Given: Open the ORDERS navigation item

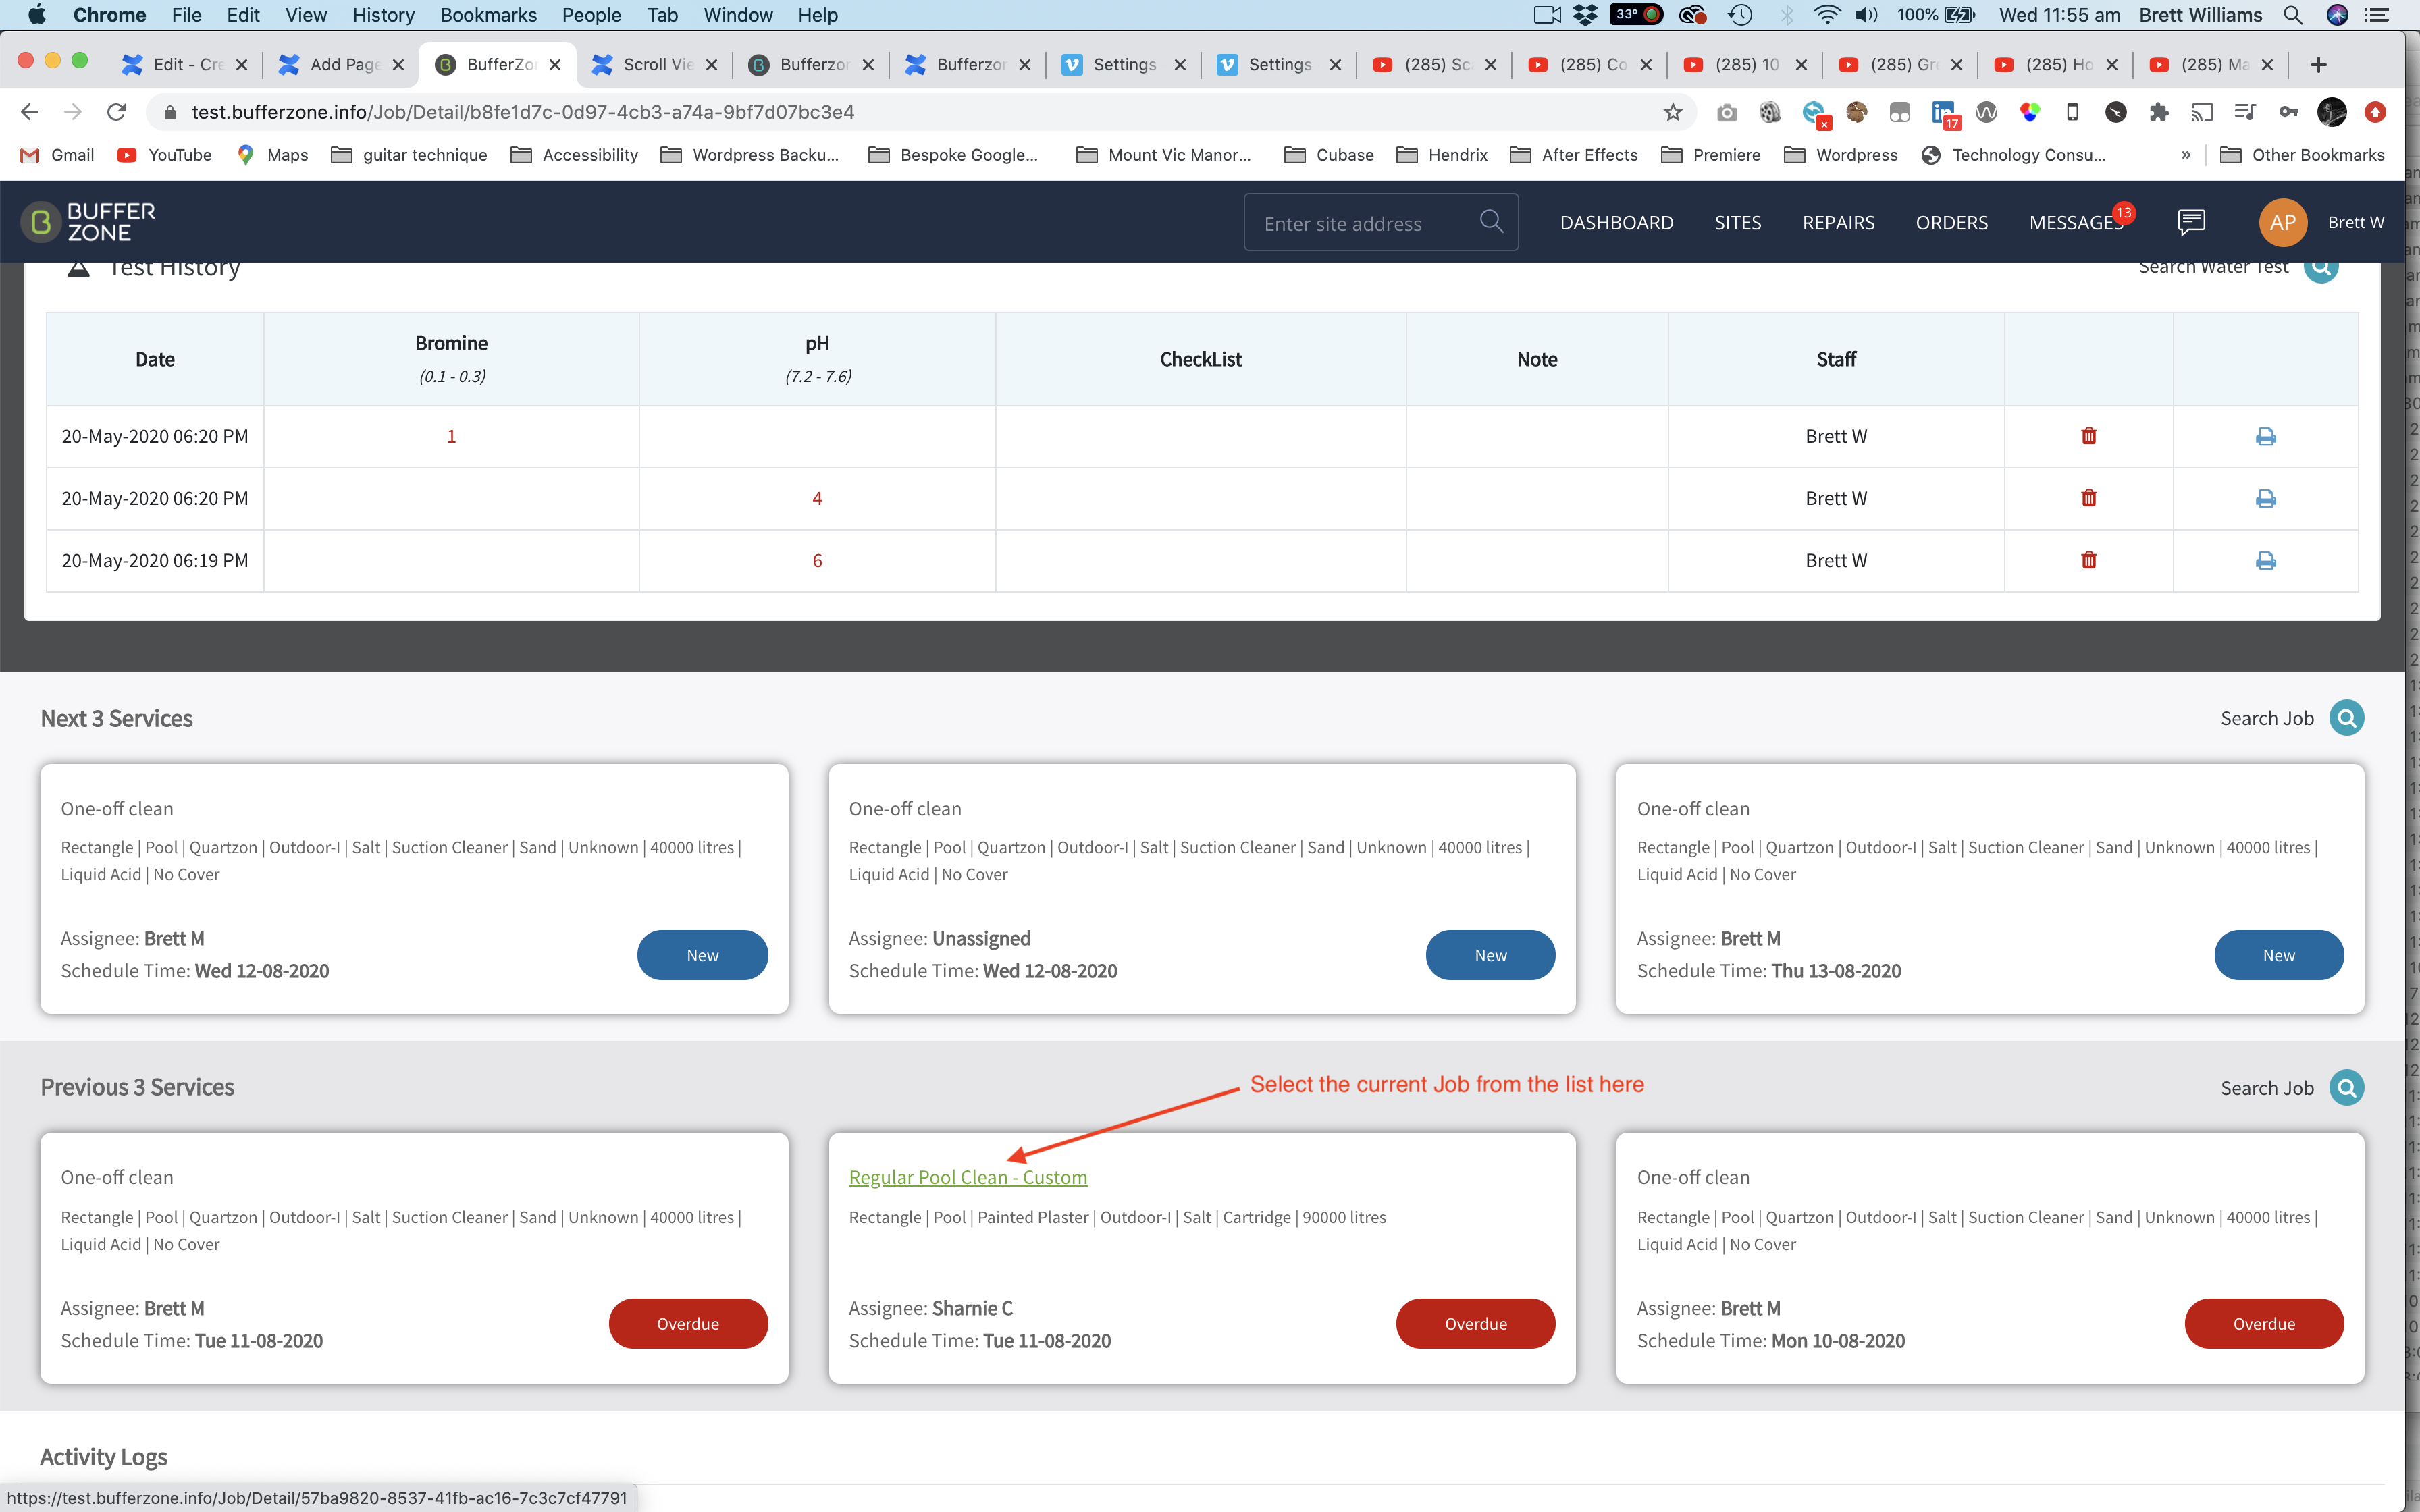Looking at the screenshot, I should point(1951,222).
